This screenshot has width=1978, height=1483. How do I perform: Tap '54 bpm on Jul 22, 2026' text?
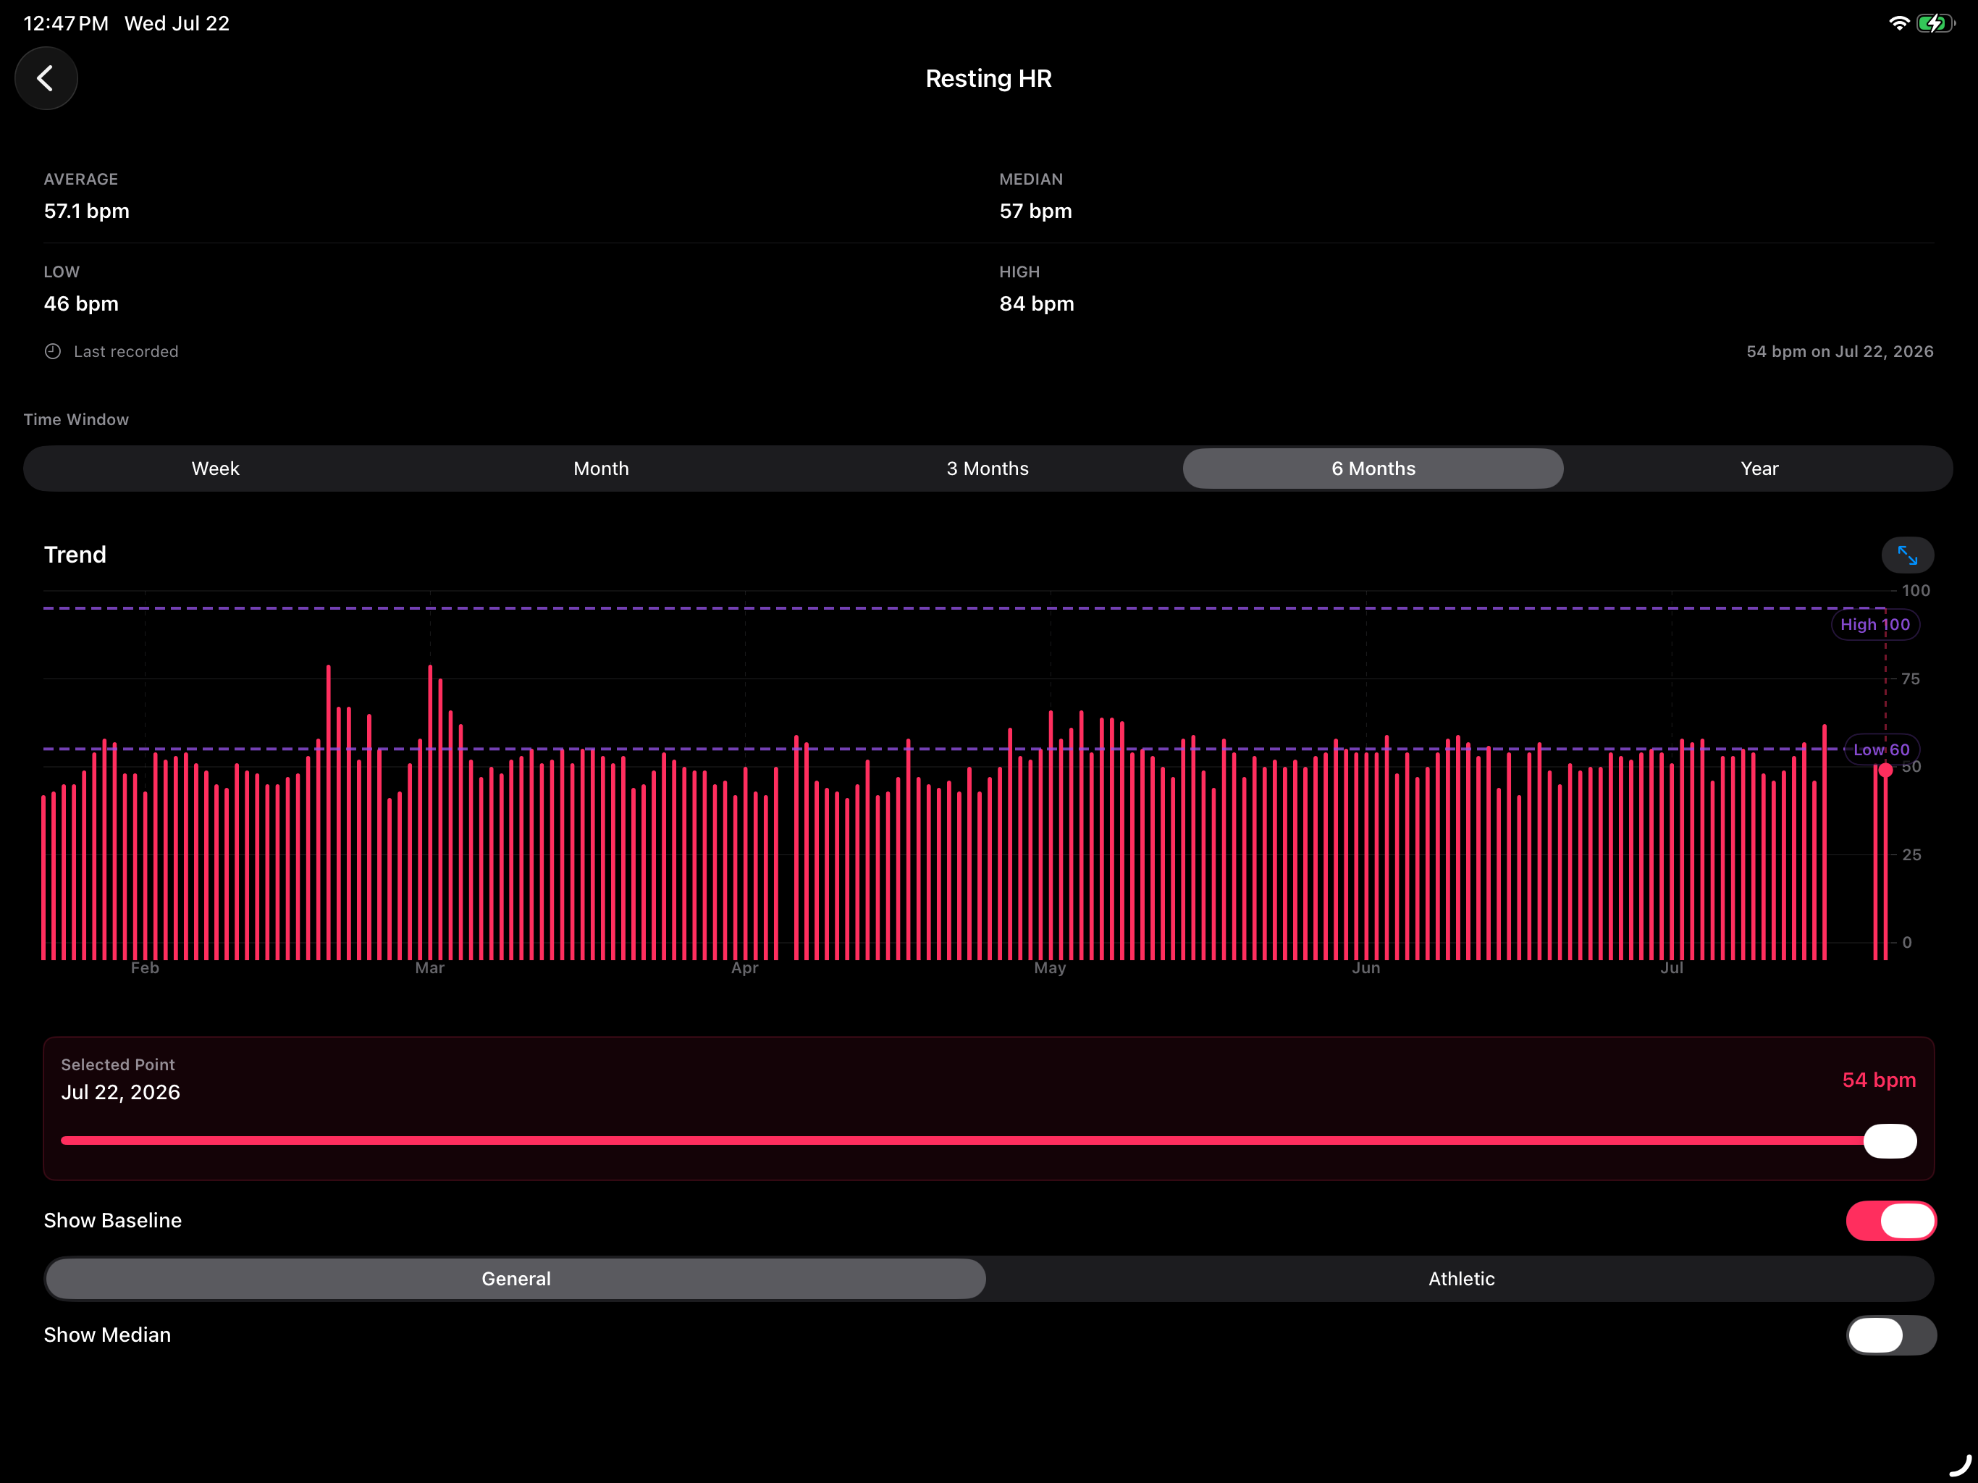pyautogui.click(x=1840, y=351)
